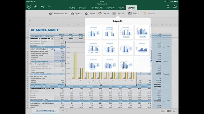Choose first layout in bottom row
The image size is (204, 114).
coord(93,64)
